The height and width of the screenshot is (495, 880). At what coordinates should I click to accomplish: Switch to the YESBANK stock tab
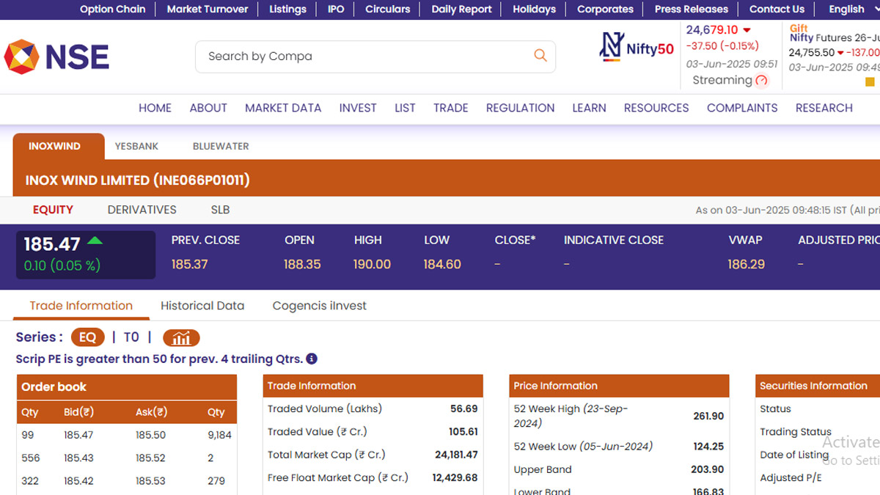pos(136,146)
